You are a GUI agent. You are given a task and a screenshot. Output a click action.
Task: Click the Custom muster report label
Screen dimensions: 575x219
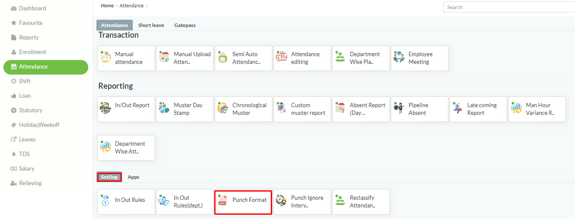click(x=308, y=109)
